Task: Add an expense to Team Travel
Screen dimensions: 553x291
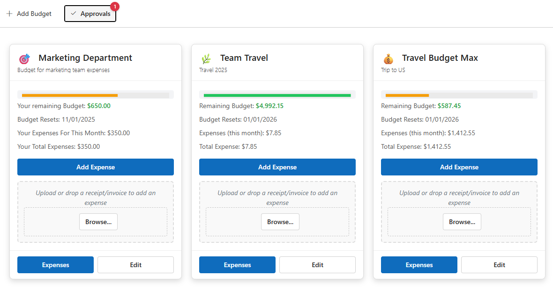Action: pyautogui.click(x=277, y=167)
